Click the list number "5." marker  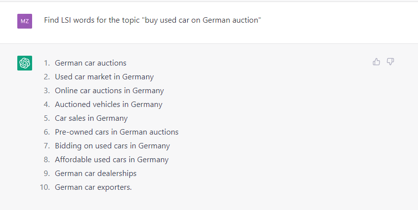tap(47, 118)
